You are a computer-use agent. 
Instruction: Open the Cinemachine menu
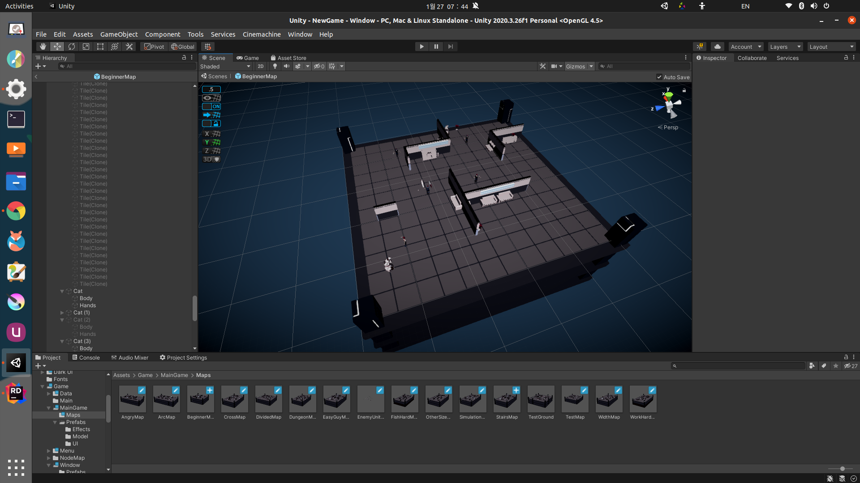tap(262, 34)
